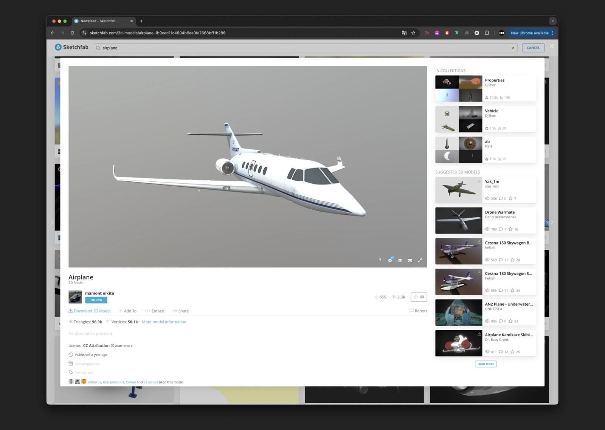Follow mamont nikita

[96, 300]
